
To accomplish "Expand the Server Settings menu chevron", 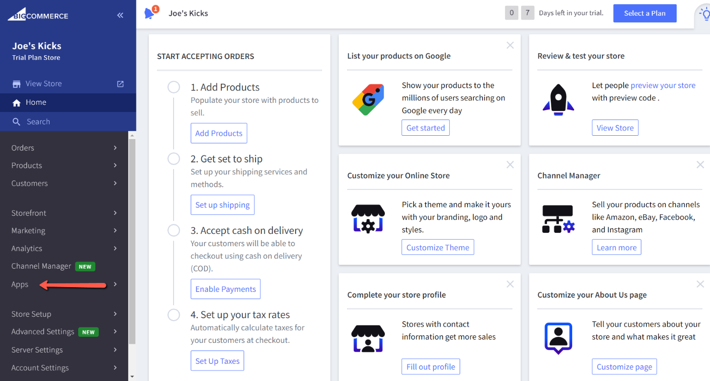I will tap(115, 350).
